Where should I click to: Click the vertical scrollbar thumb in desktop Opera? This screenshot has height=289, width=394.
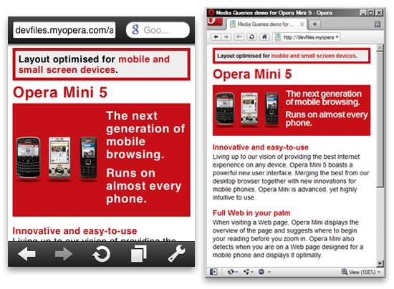click(x=380, y=119)
